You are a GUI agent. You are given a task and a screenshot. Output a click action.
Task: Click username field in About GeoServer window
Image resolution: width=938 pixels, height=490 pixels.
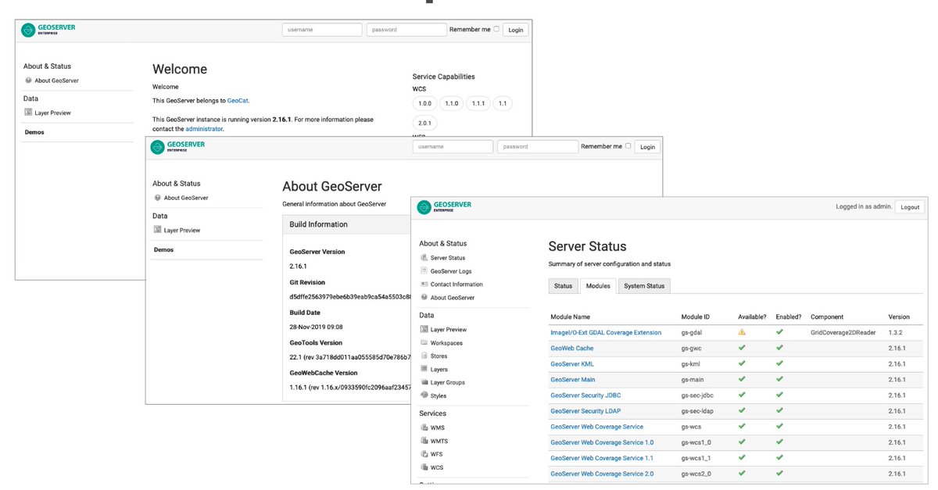point(453,147)
